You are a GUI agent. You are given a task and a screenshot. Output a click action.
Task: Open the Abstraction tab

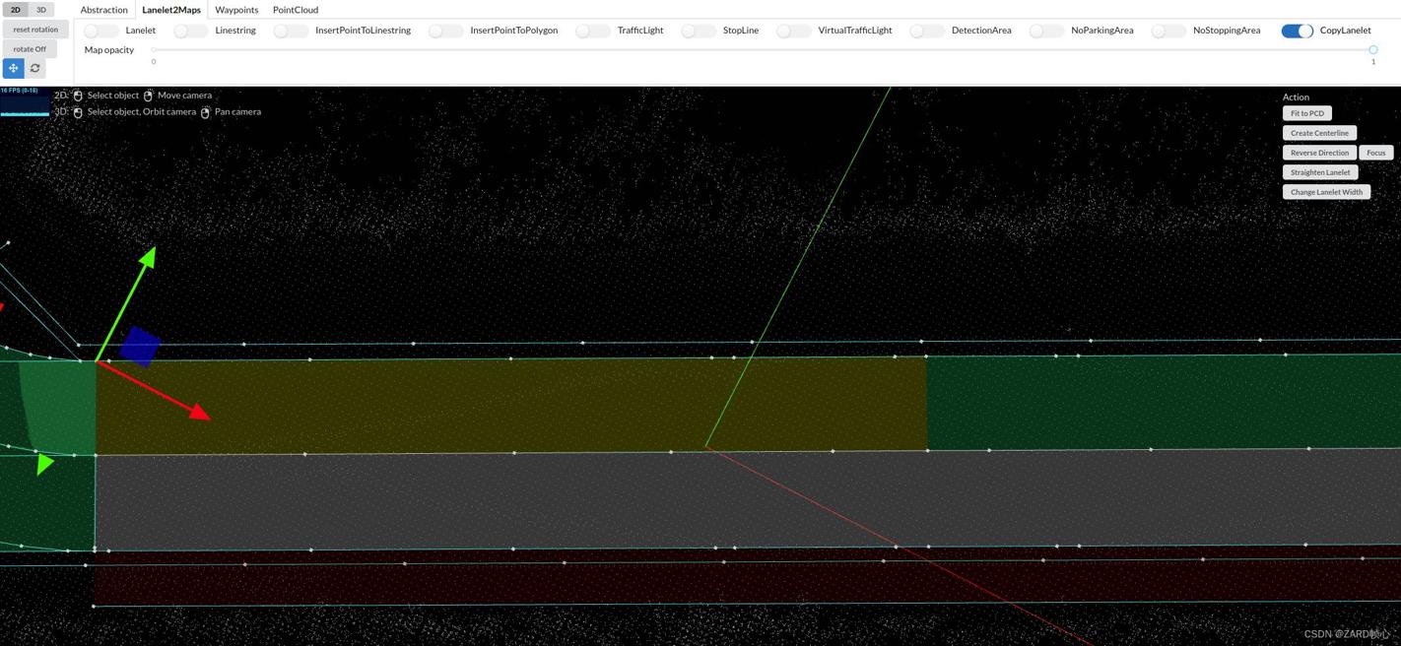pos(103,10)
